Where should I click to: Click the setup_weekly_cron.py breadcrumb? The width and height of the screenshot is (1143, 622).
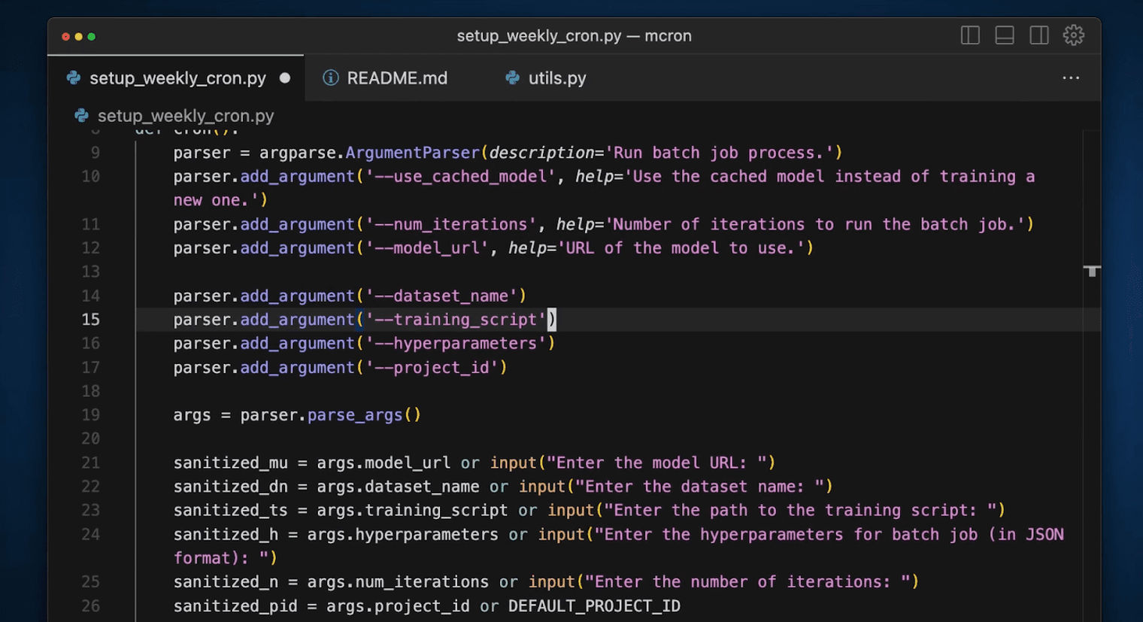186,116
